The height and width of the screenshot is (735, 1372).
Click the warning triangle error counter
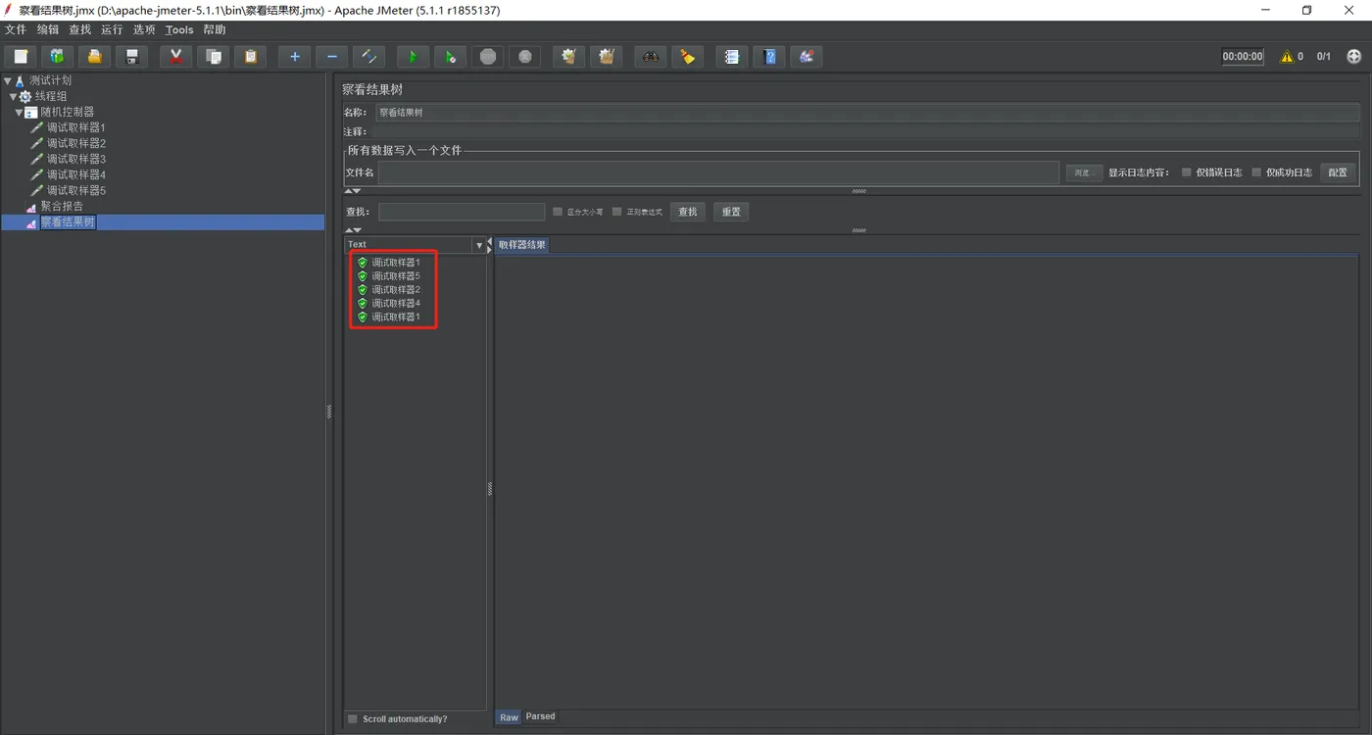1287,57
